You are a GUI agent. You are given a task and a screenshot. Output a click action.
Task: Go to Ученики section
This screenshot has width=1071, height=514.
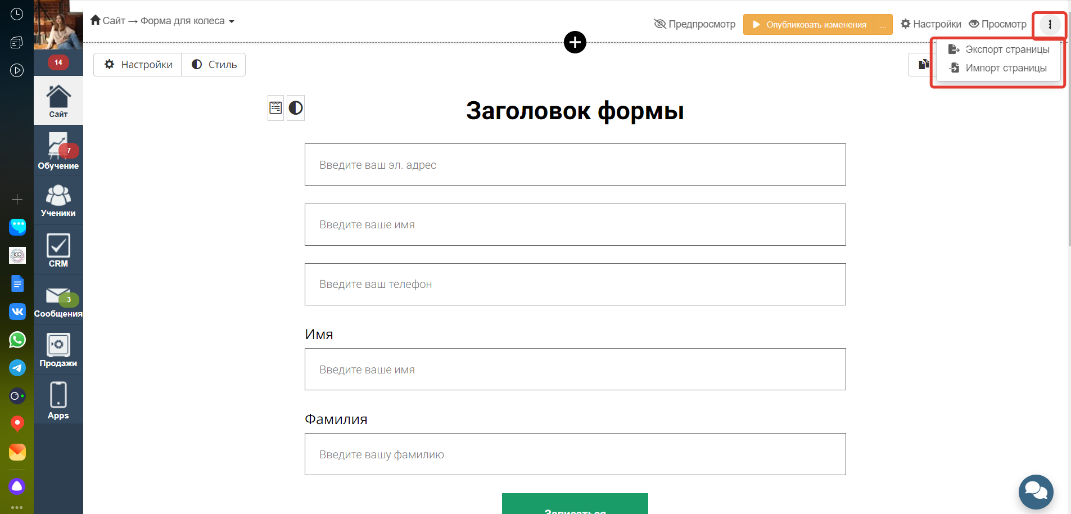click(58, 200)
